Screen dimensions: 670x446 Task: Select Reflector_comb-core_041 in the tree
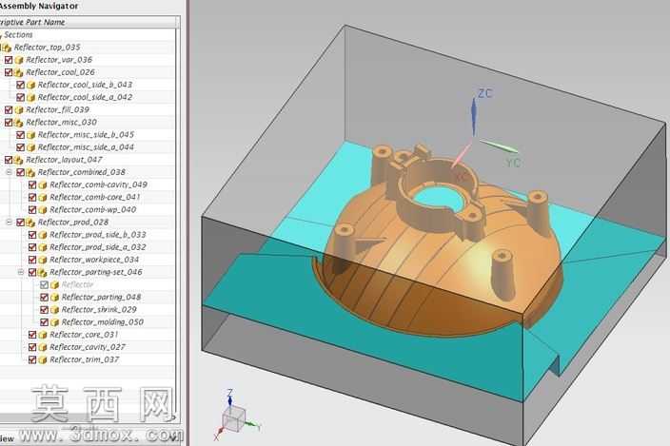[95, 197]
